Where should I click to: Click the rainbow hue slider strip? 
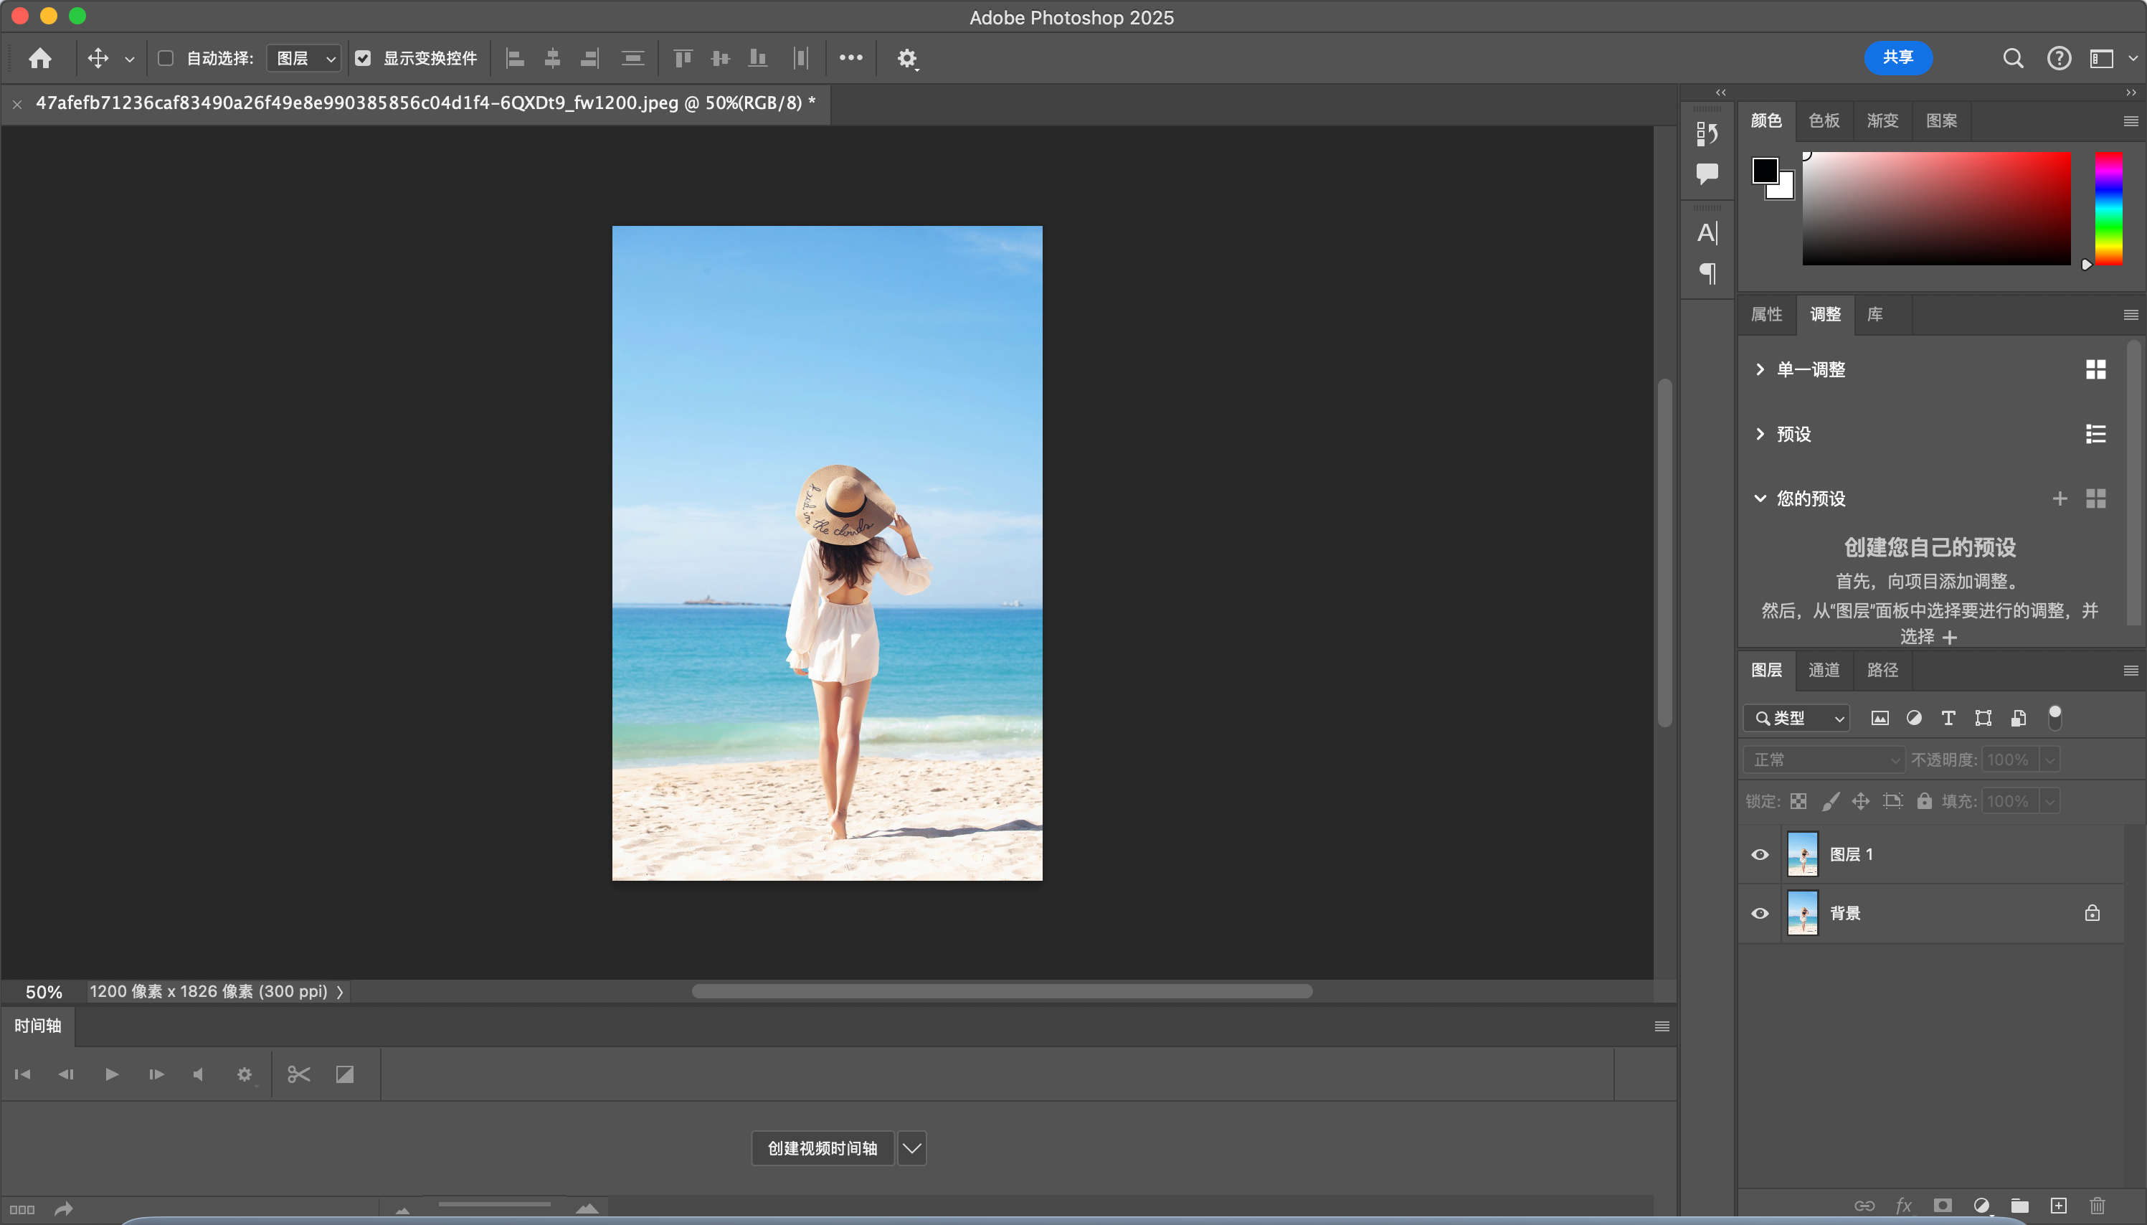[2108, 209]
